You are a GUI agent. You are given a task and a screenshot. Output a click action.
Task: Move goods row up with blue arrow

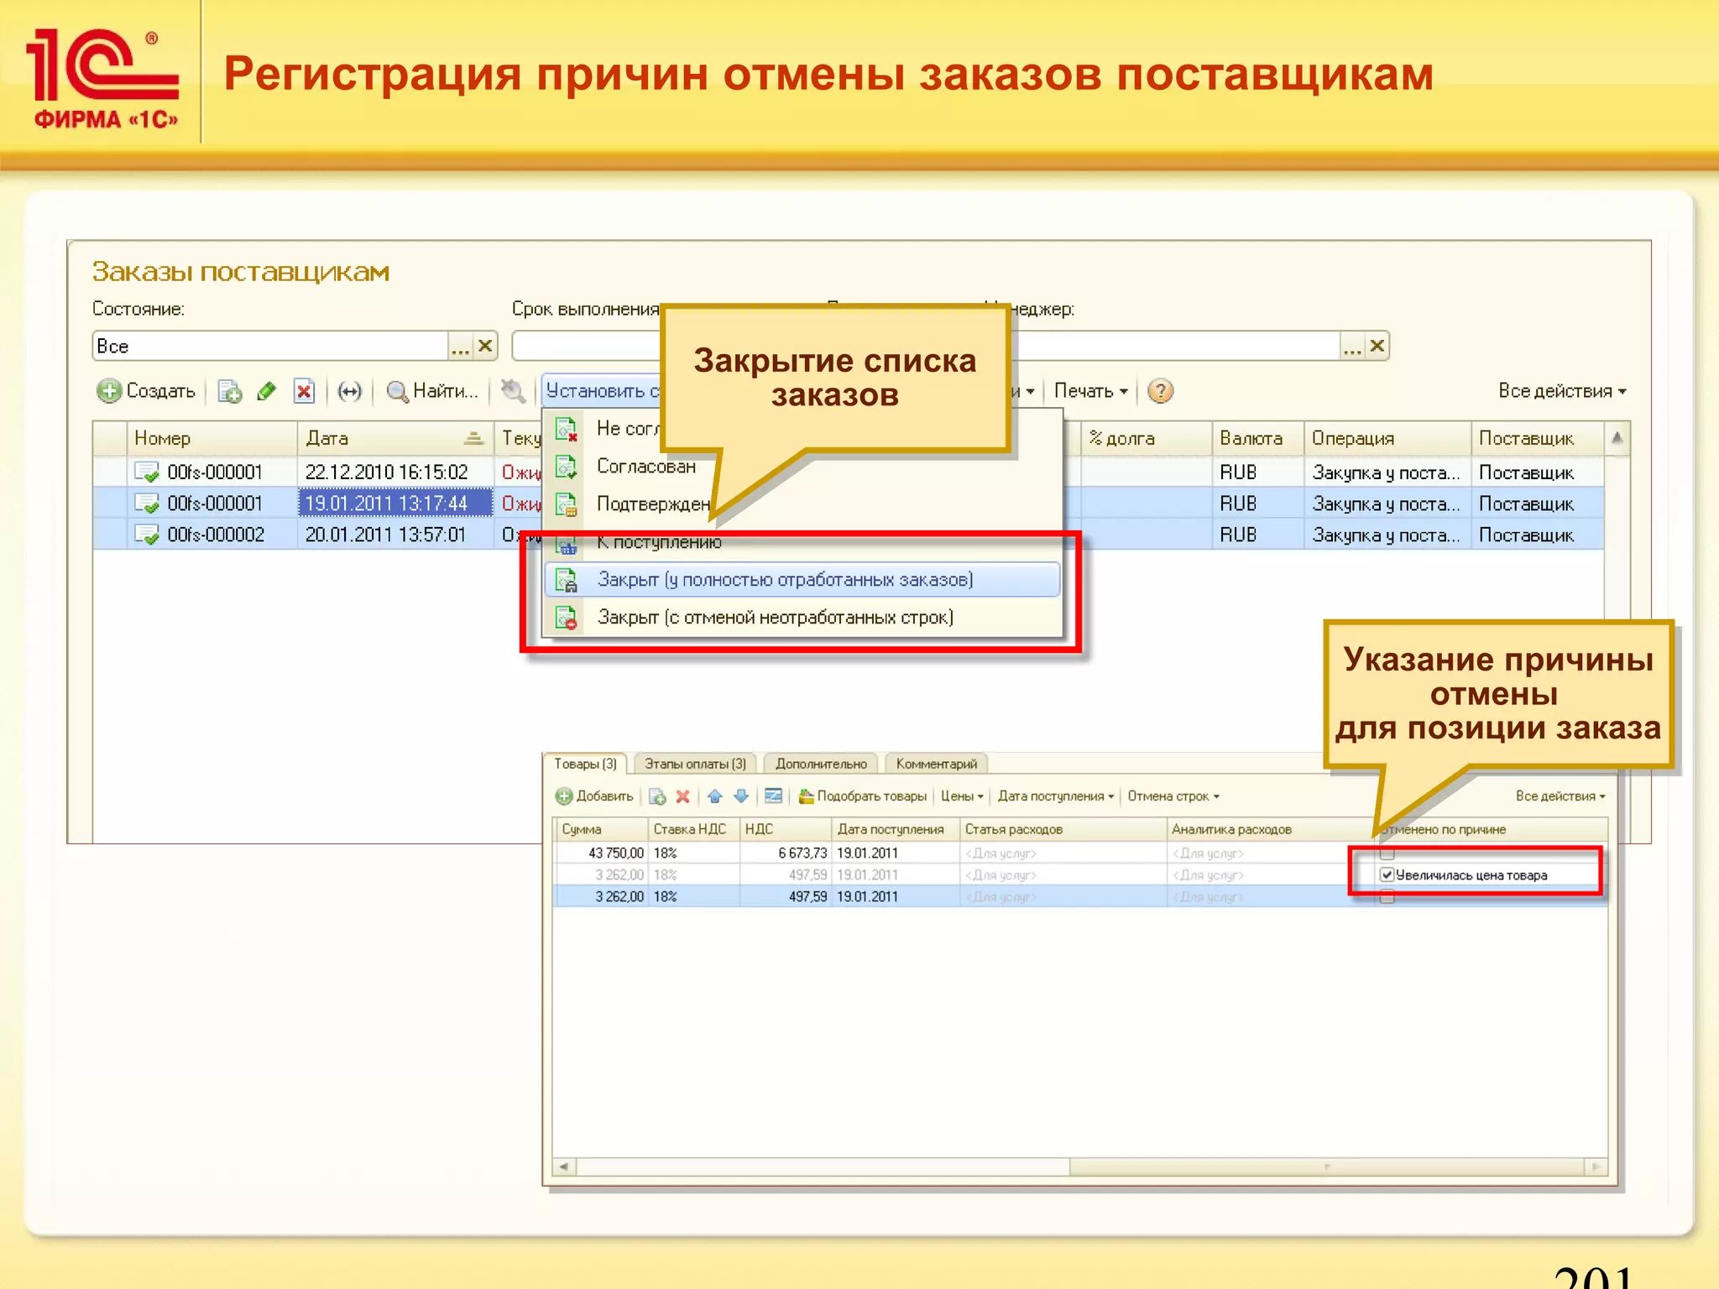coord(714,796)
